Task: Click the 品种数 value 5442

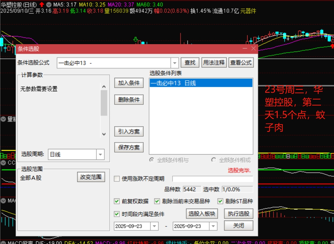Action: tap(192, 189)
